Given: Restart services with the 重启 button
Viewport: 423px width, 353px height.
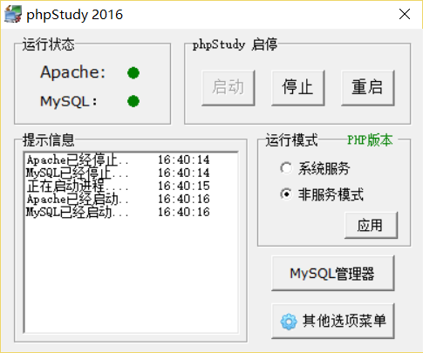Looking at the screenshot, I should coord(367,87).
